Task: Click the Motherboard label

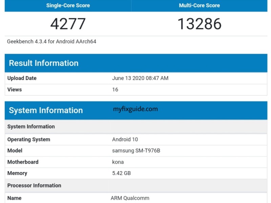Action: (23, 162)
